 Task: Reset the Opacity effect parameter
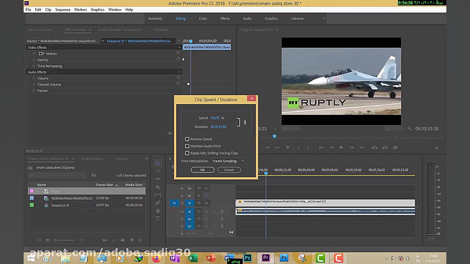(178, 59)
